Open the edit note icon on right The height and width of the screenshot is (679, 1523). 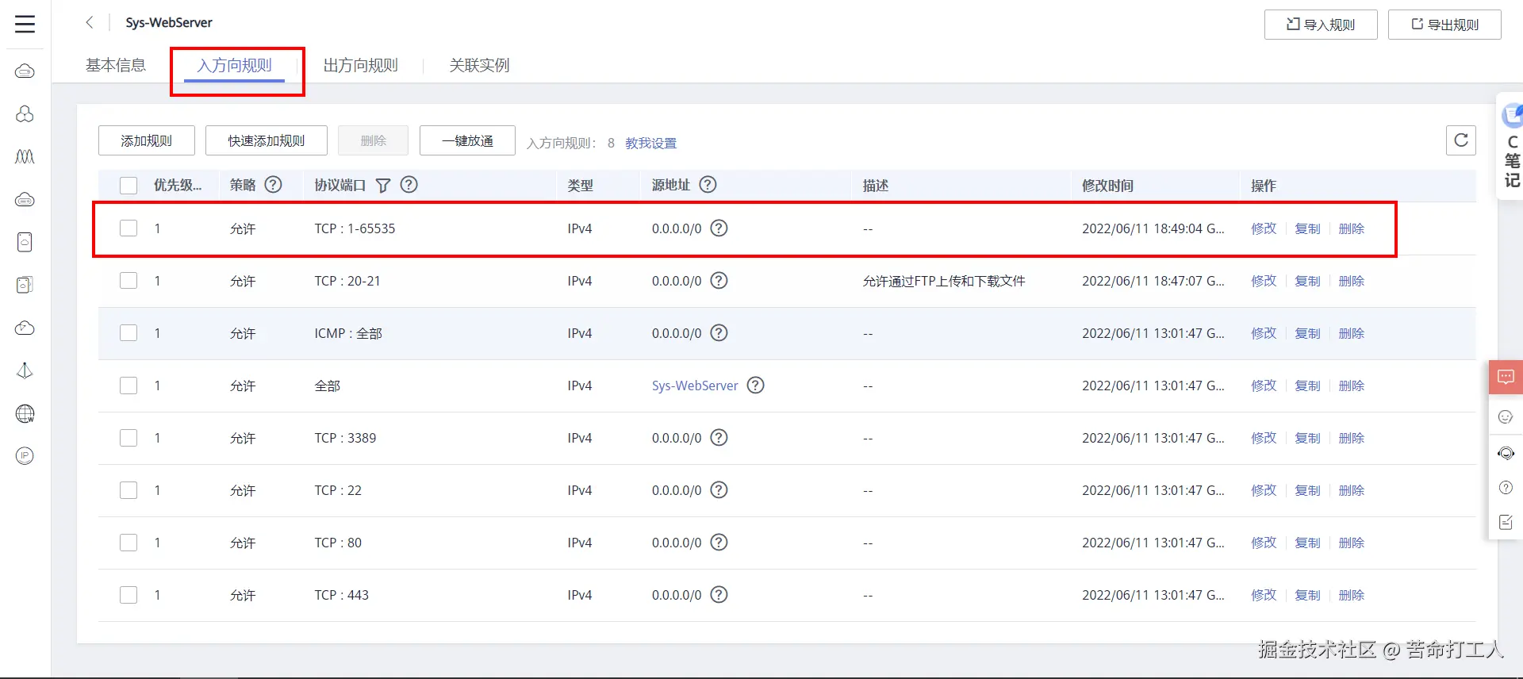[1506, 523]
